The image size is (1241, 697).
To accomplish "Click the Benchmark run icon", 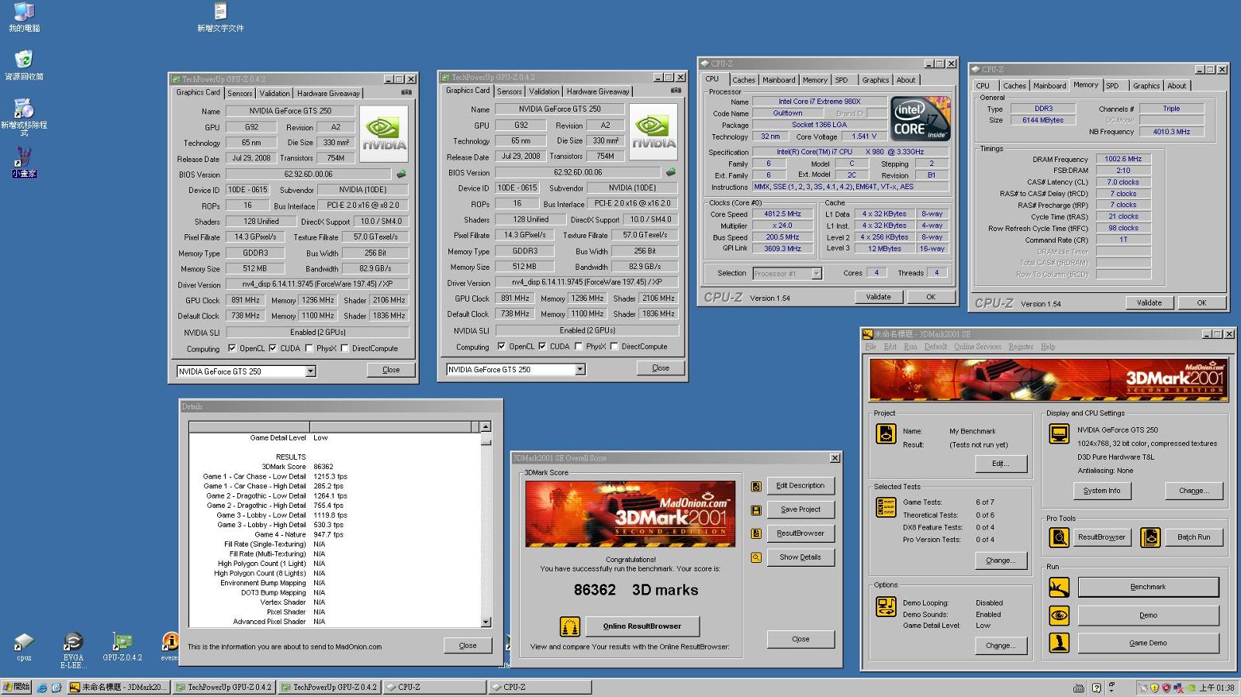I will point(1059,588).
